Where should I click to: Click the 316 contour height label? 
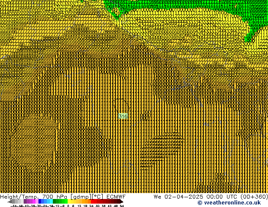click(123, 116)
